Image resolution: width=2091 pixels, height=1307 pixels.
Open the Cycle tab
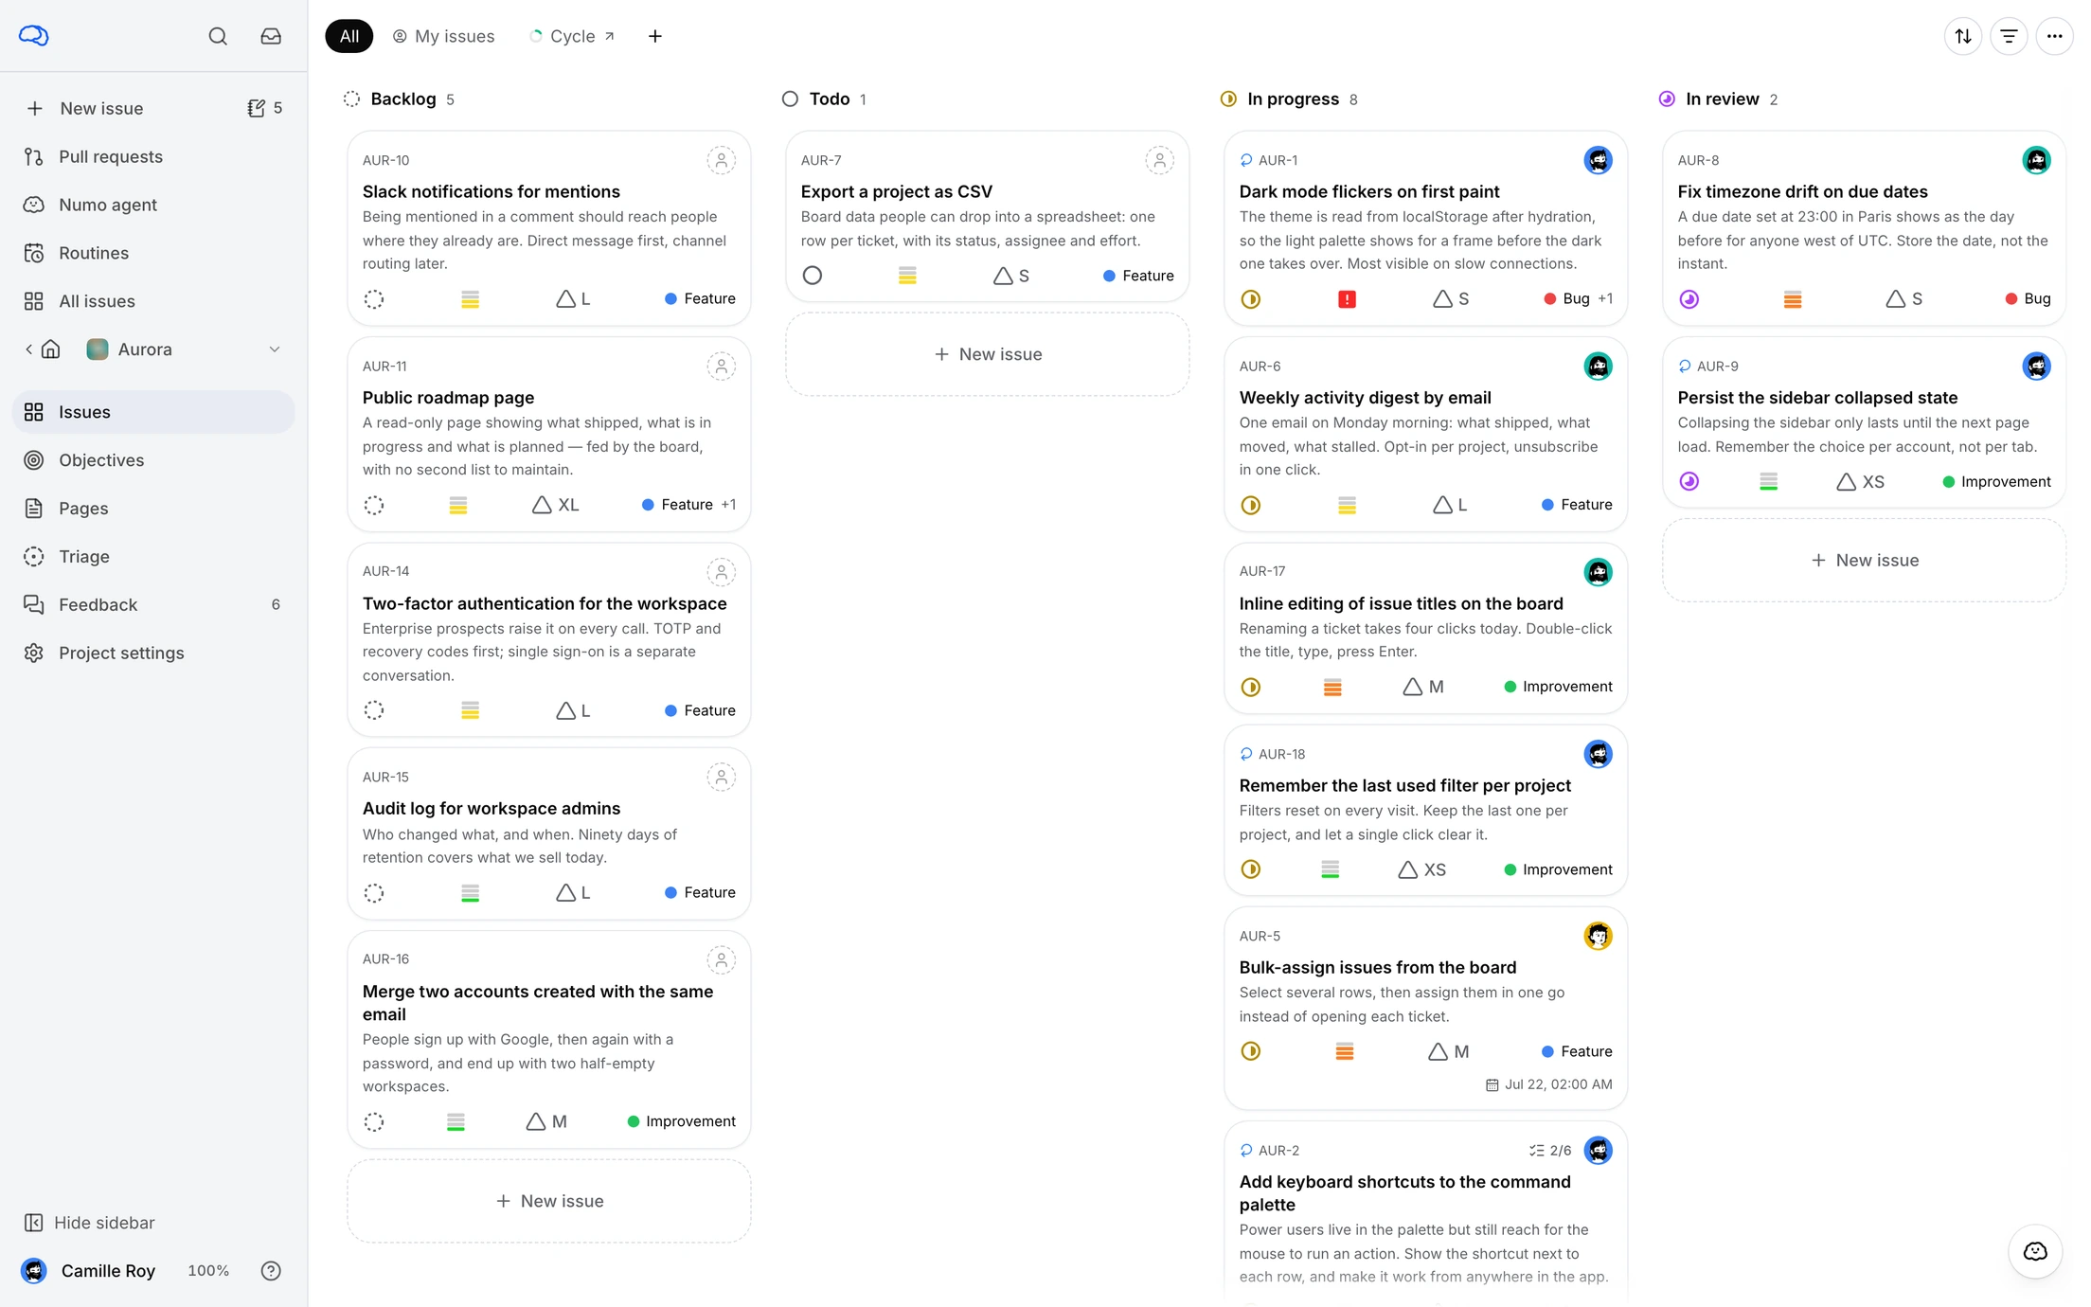click(x=572, y=36)
